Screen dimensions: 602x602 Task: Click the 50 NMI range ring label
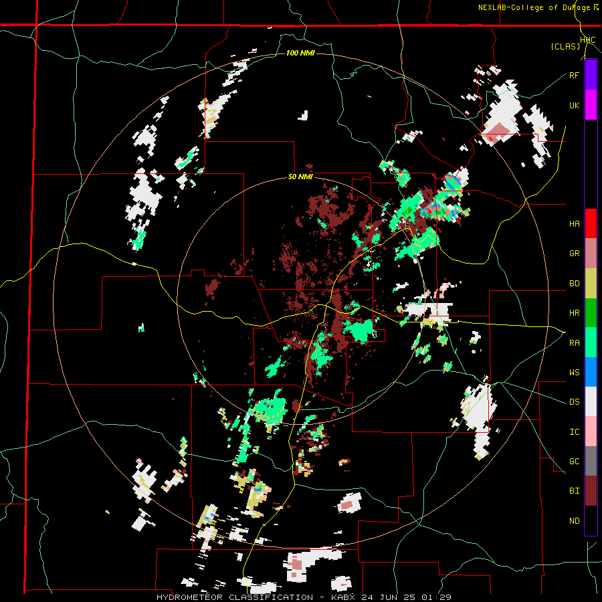pyautogui.click(x=300, y=177)
